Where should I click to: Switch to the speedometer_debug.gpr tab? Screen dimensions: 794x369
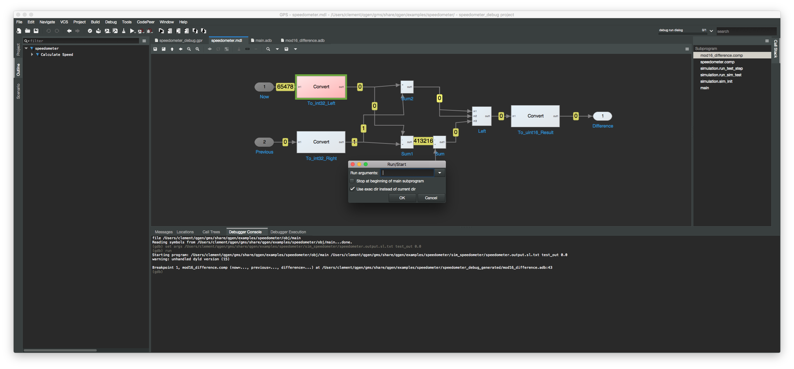click(x=179, y=41)
